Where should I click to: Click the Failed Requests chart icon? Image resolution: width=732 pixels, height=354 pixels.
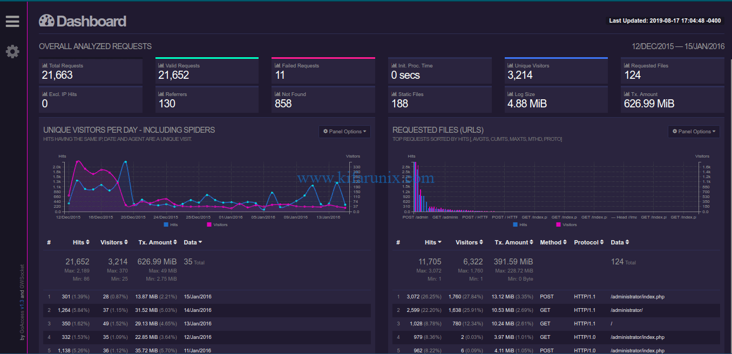click(x=277, y=65)
